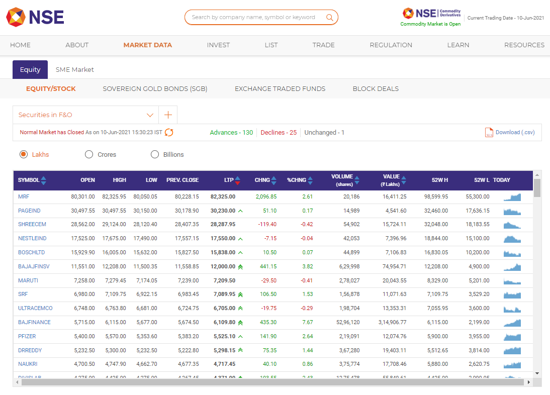
Task: Add a new watchlist with the plus icon
Action: pyautogui.click(x=167, y=115)
